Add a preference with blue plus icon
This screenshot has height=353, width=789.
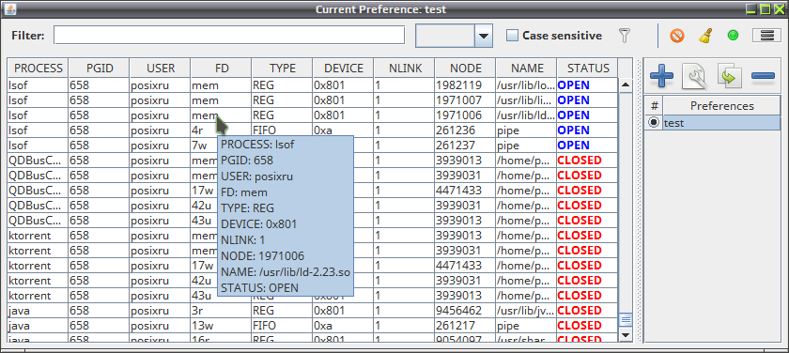(661, 76)
